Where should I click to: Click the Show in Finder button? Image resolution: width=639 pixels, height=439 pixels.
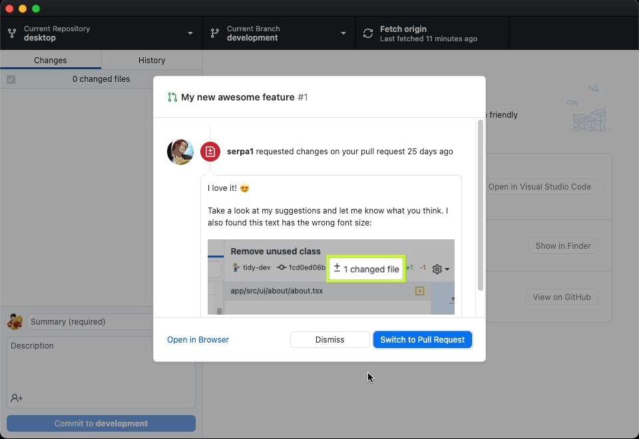563,246
